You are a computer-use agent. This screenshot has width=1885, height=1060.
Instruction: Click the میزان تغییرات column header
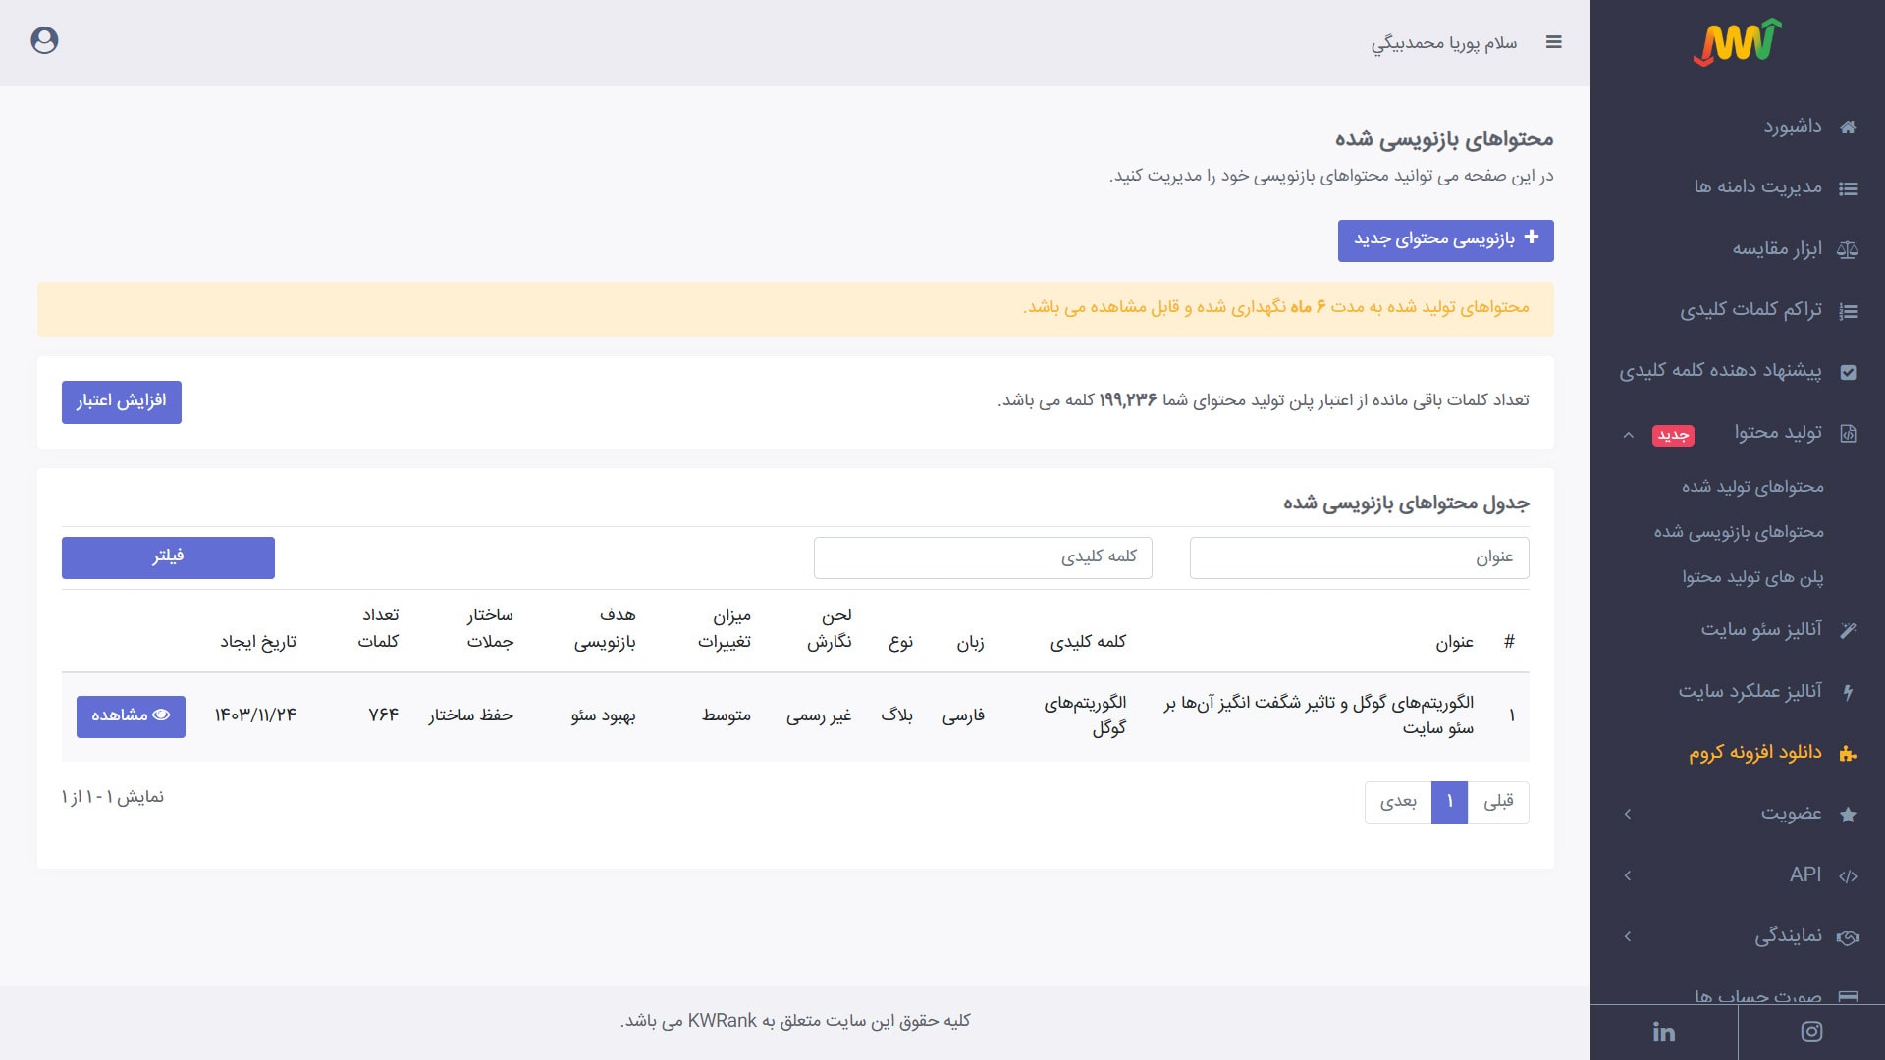[725, 628]
